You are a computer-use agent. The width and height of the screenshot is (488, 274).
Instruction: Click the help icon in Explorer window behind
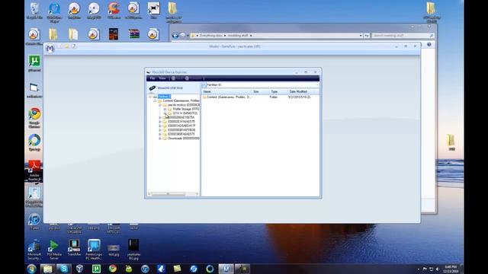pos(429,45)
